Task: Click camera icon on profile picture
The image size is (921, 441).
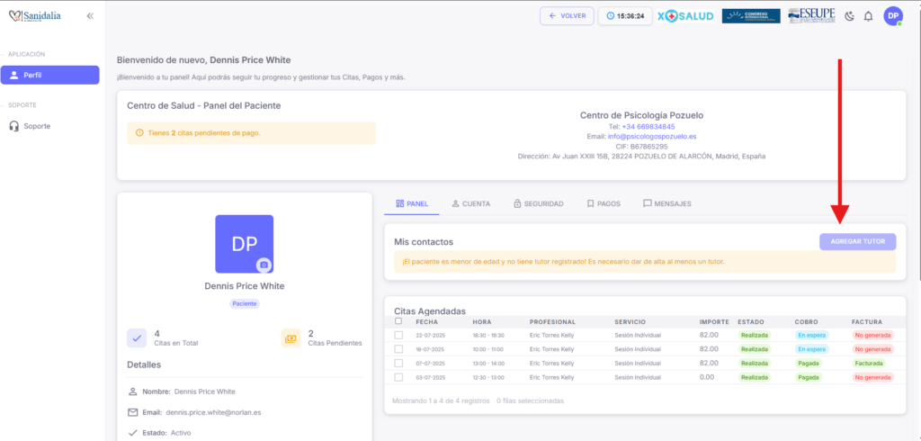Action: point(264,265)
